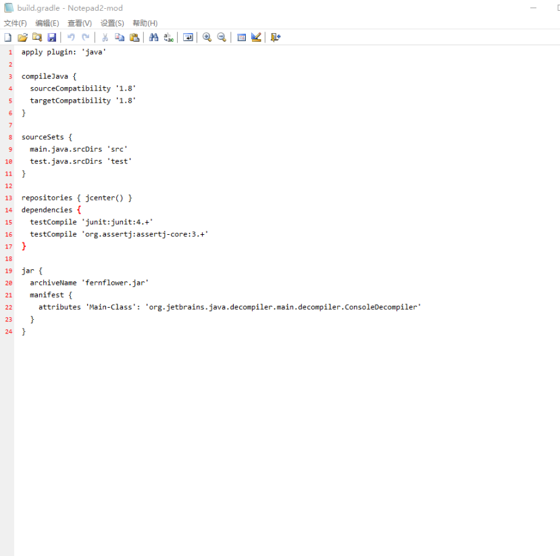Undo the last edit
This screenshot has width=560, height=556.
[71, 37]
